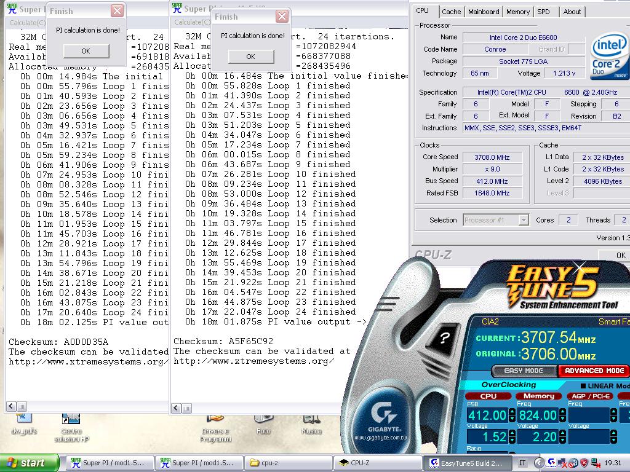Select the CPU overclocking button
Viewport: 630px width, 472px height.
(x=488, y=396)
